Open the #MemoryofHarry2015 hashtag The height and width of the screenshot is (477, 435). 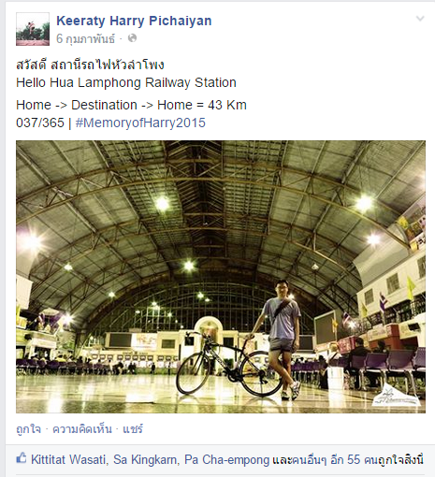140,123
